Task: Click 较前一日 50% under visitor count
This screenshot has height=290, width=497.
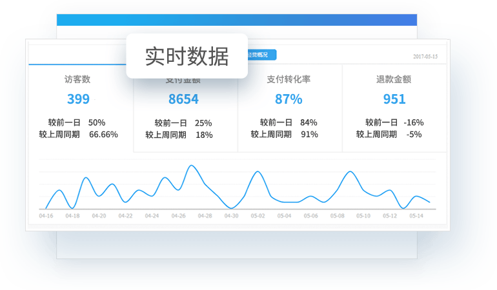Action: [x=77, y=122]
